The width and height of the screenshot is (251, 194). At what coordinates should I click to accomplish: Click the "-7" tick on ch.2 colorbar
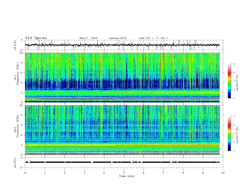tap(234, 151)
